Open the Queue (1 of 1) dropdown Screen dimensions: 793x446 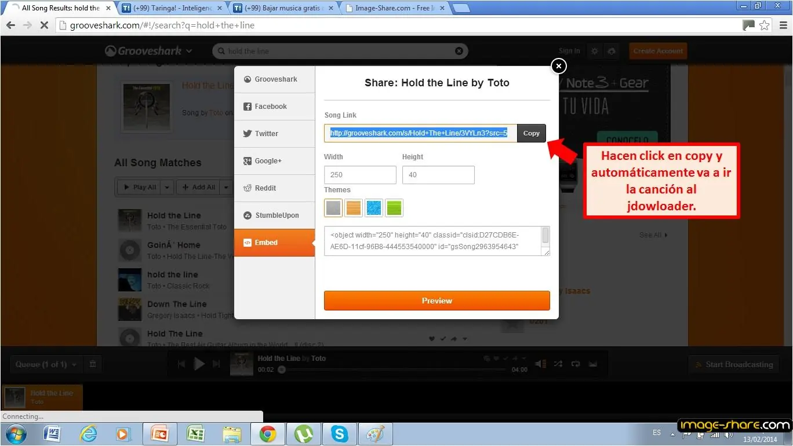point(46,364)
